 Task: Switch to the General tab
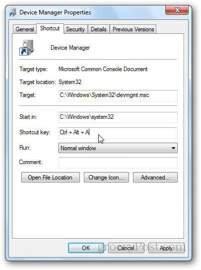tap(25, 29)
